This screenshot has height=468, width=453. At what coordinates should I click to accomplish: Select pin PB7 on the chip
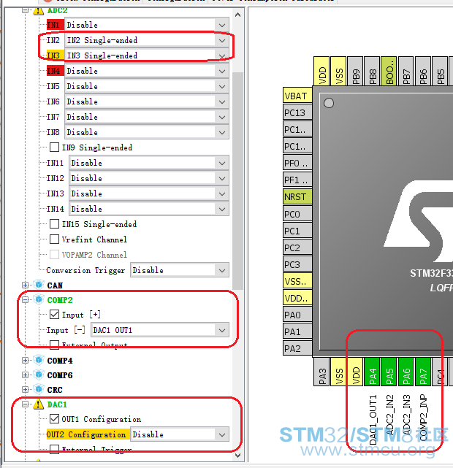[406, 71]
